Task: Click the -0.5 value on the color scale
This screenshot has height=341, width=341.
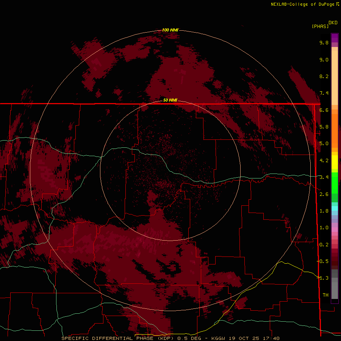Action: pyautogui.click(x=323, y=261)
